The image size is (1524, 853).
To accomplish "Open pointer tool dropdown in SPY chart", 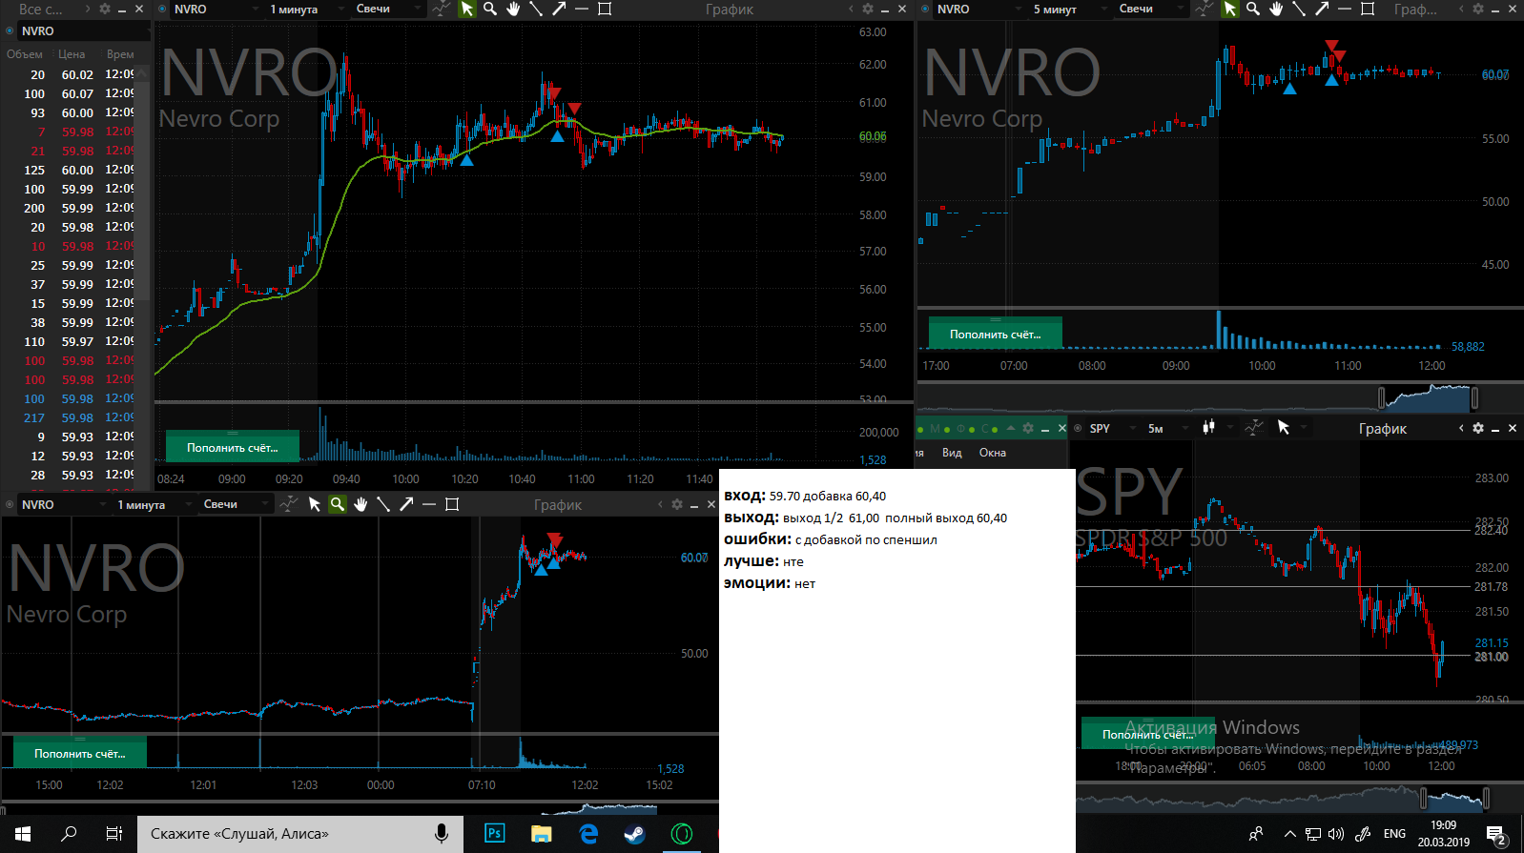I will [1304, 428].
